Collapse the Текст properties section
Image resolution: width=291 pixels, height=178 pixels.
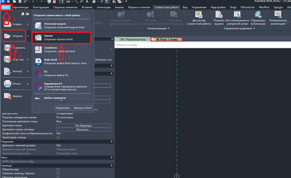[x=111, y=157]
